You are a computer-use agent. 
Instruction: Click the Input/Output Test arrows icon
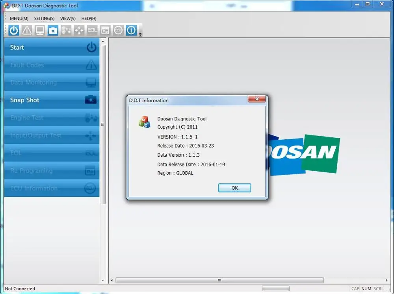[x=78, y=30]
